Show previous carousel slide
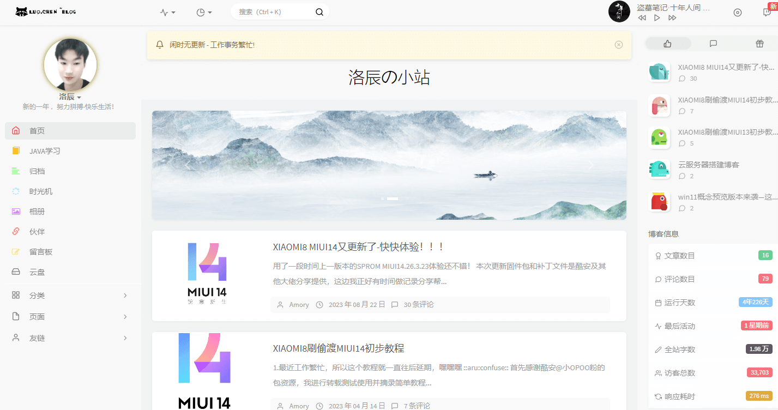This screenshot has height=410, width=778. click(x=188, y=165)
